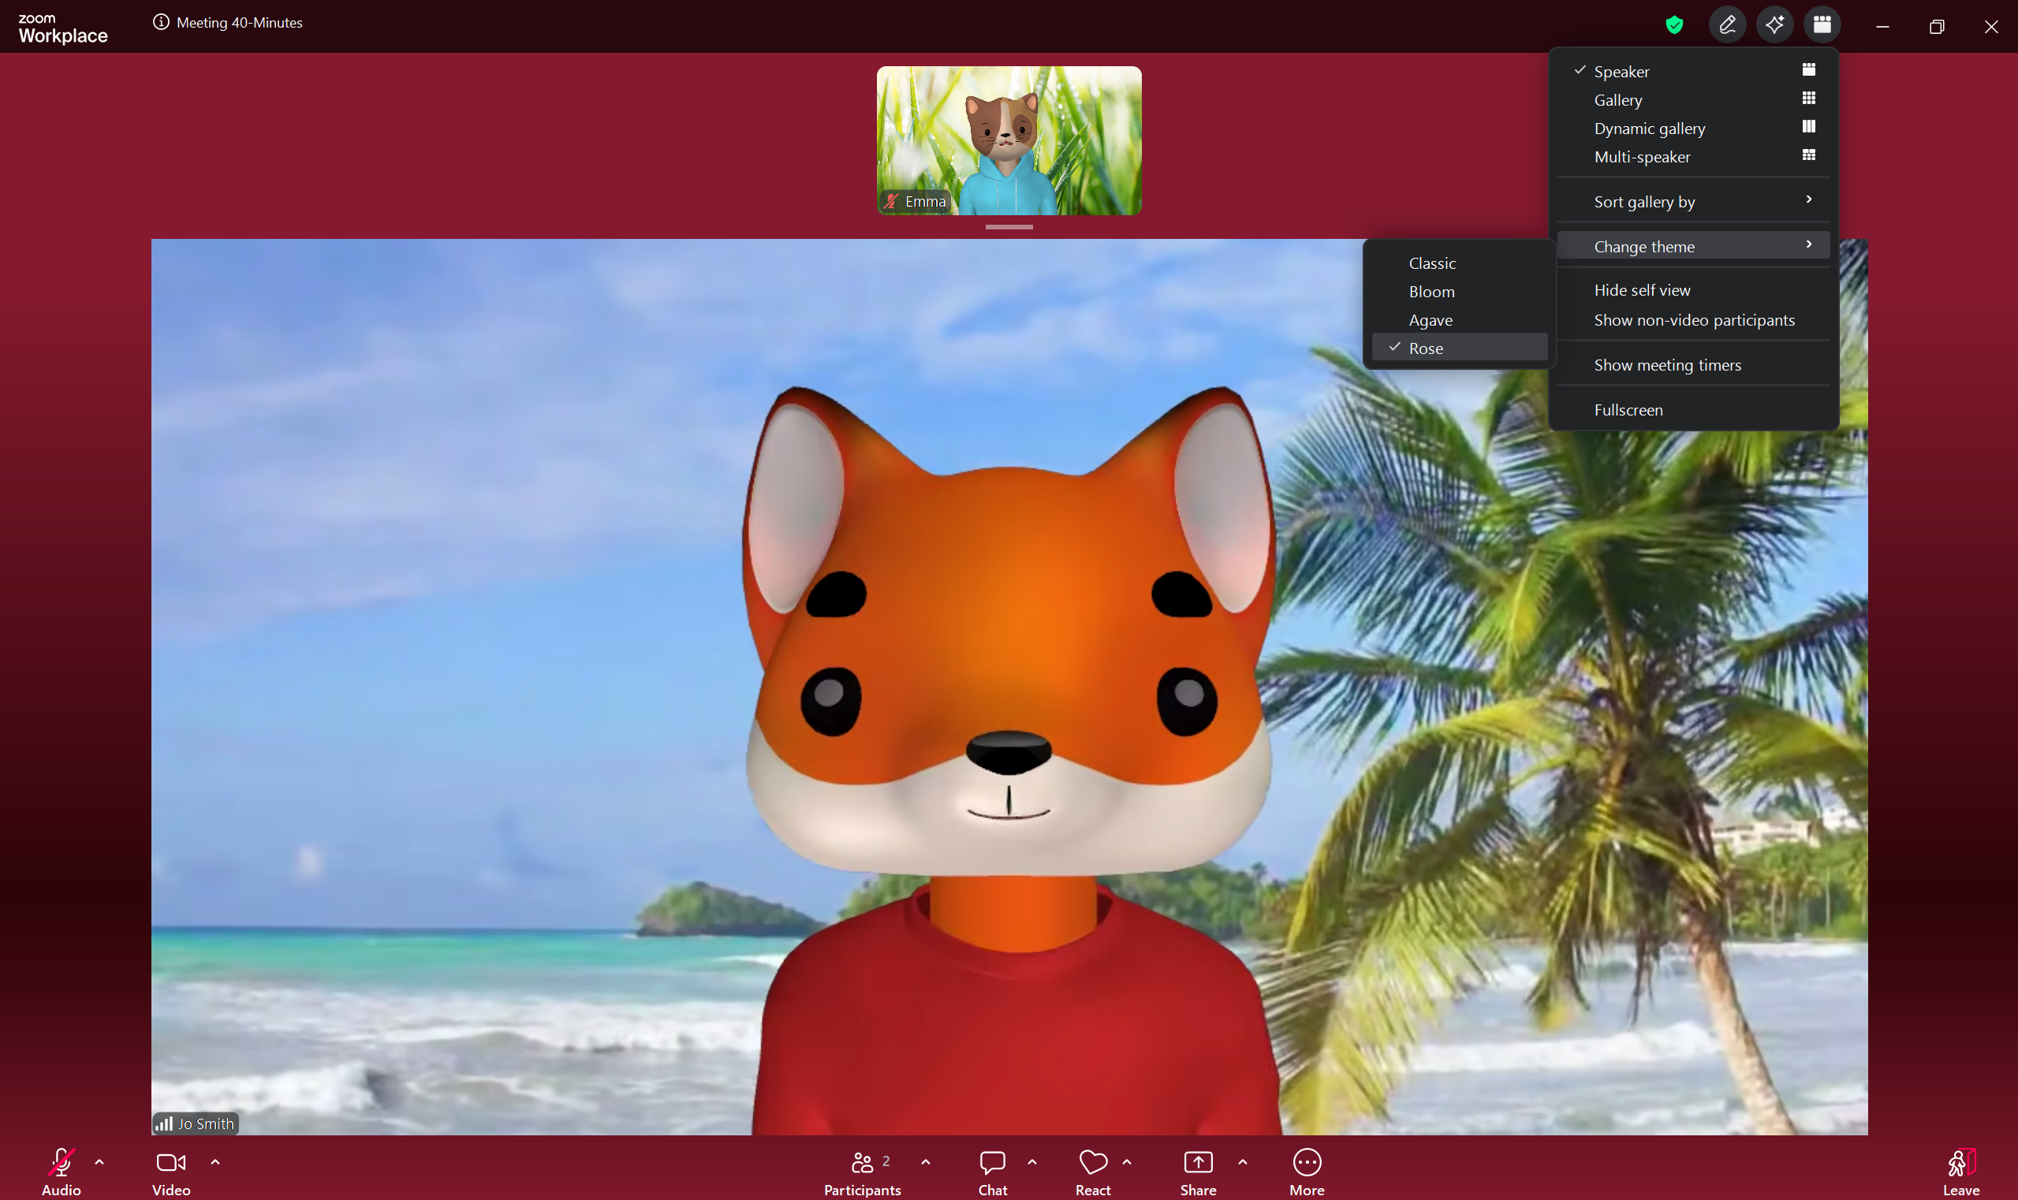Open the Chat bubble icon
The height and width of the screenshot is (1200, 2018).
click(992, 1162)
